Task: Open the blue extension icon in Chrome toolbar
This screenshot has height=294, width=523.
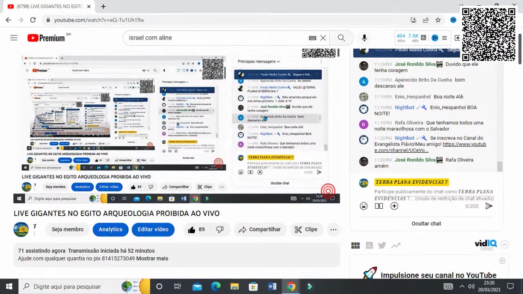Action: pos(453,20)
